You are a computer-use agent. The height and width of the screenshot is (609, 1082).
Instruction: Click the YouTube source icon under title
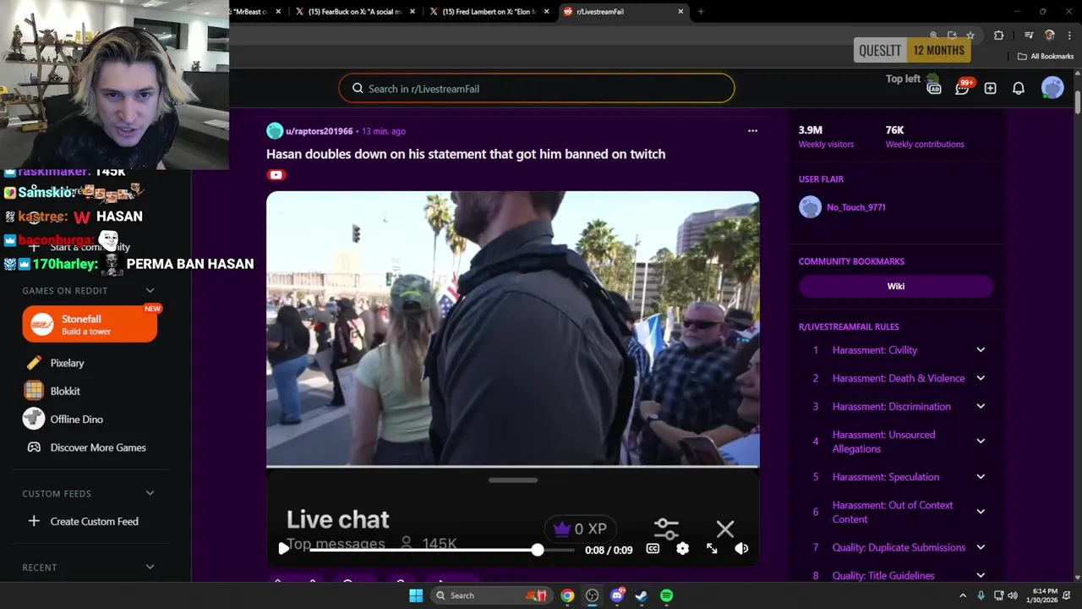coord(276,175)
